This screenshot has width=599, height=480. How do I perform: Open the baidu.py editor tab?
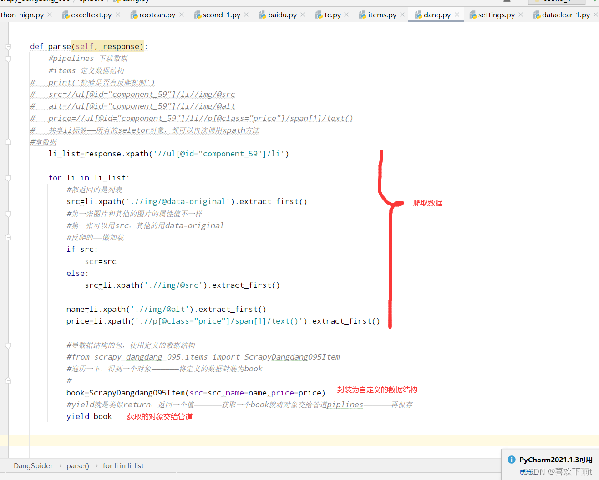click(x=282, y=15)
